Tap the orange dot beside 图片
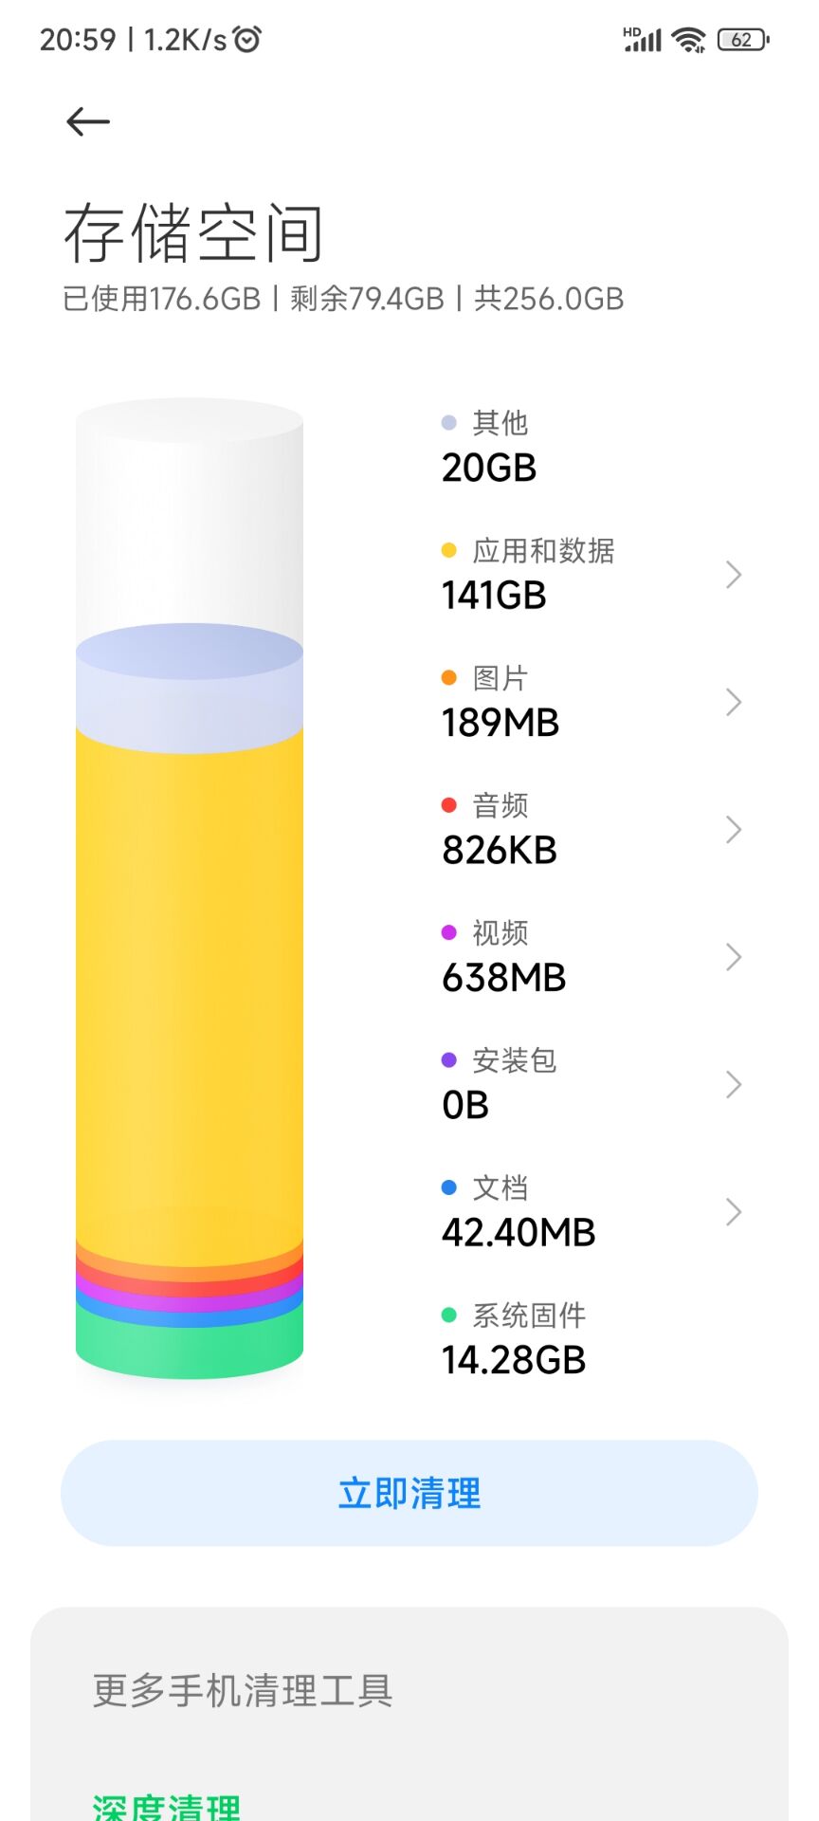The height and width of the screenshot is (1821, 819). tap(449, 678)
